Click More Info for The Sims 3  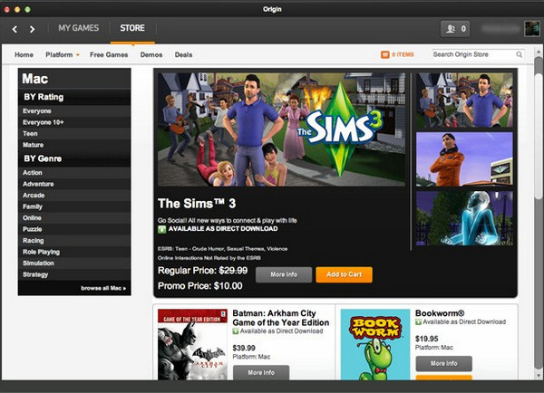(x=284, y=274)
